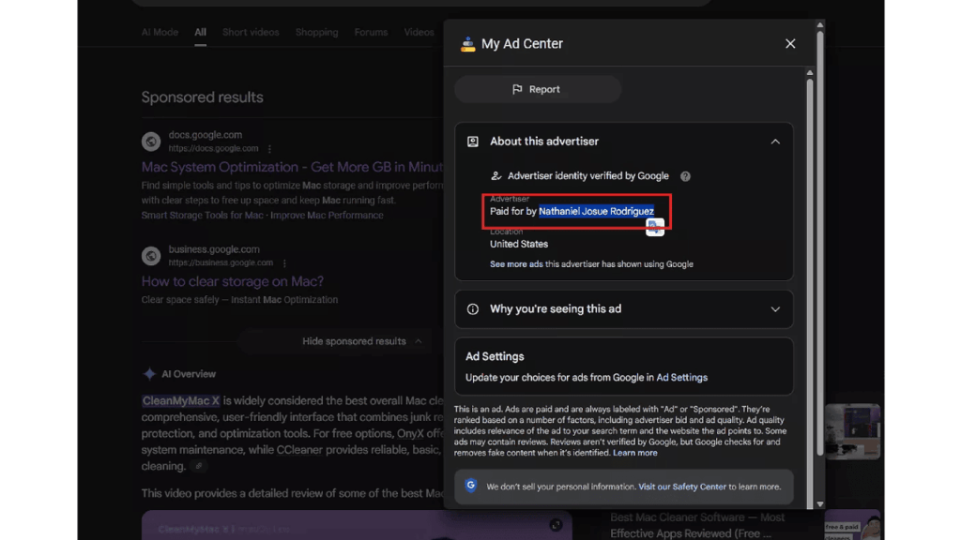Click the Report flag button
Viewport: 961px width, 540px height.
(538, 89)
